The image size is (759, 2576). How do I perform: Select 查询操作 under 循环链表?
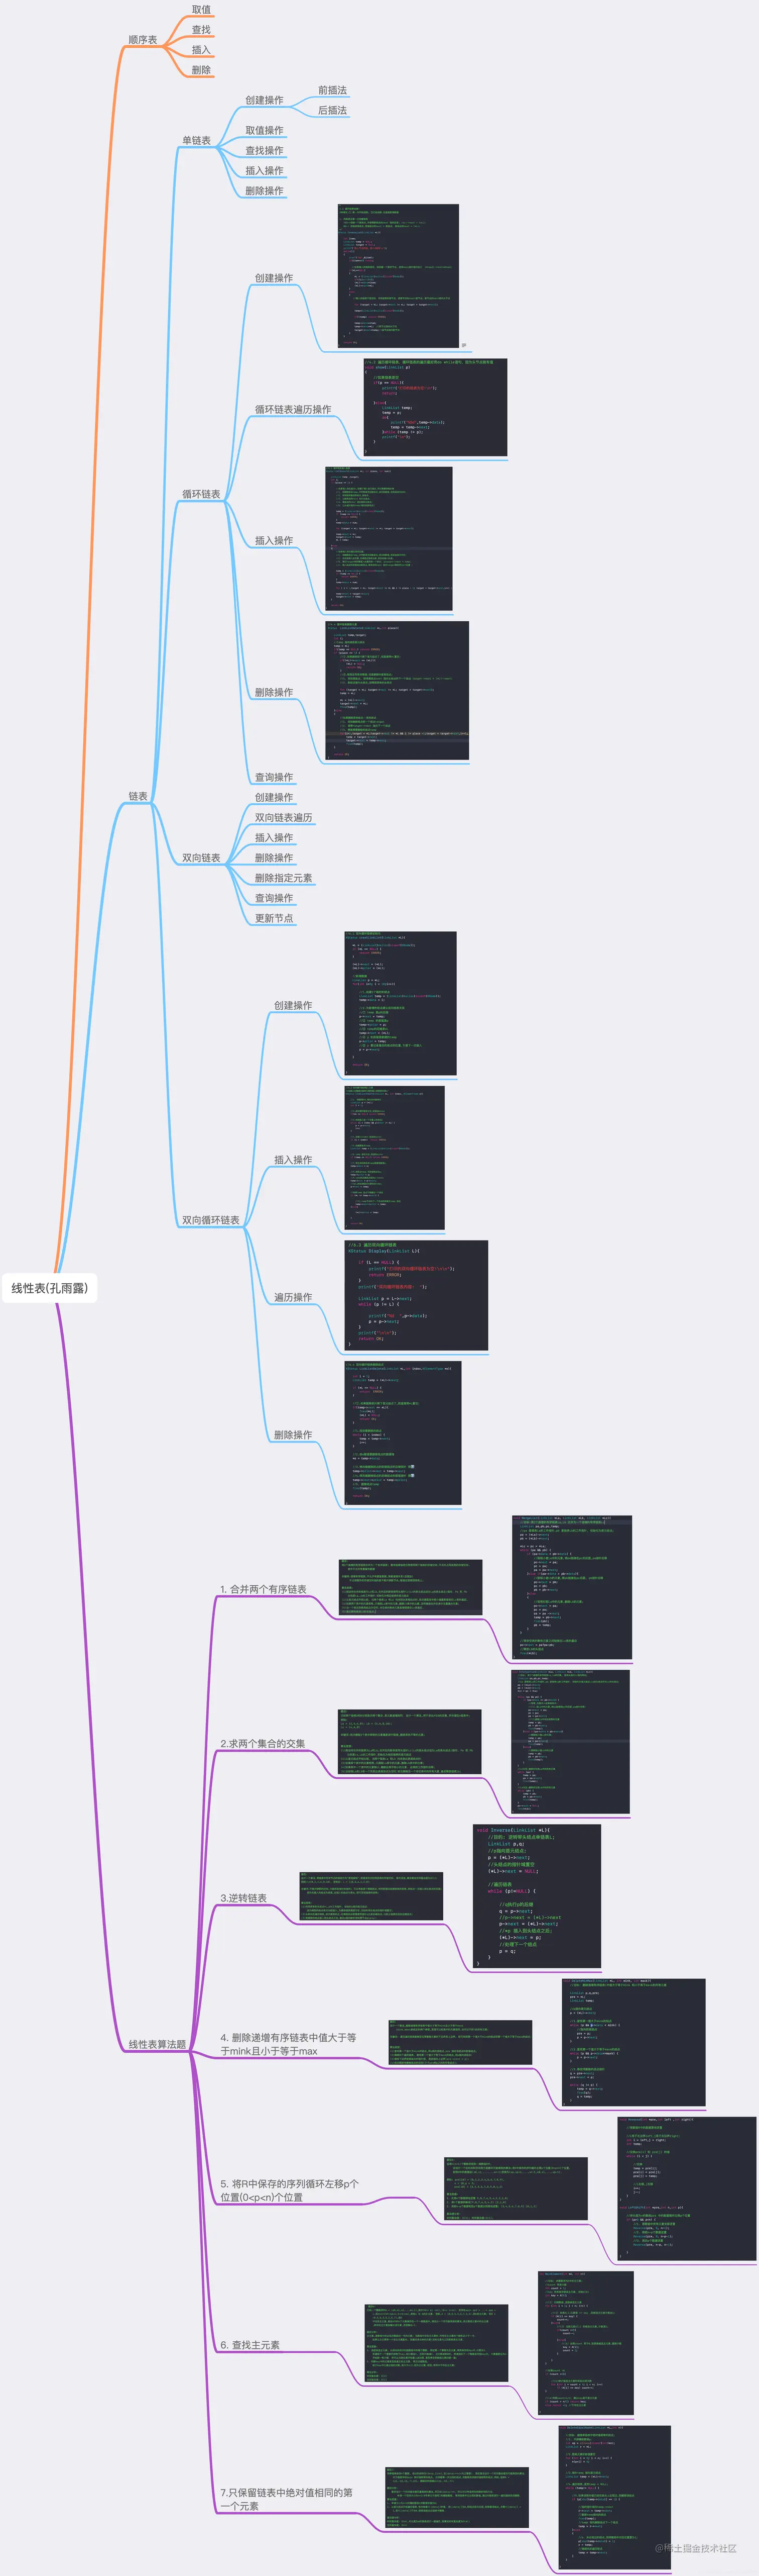pyautogui.click(x=274, y=777)
